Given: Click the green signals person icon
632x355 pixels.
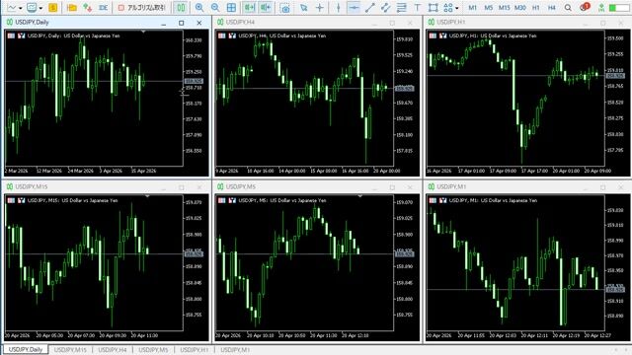Looking at the screenshot, I should [x=601, y=7].
